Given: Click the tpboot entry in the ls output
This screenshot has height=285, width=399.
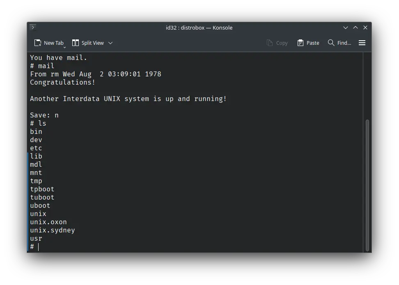Looking at the screenshot, I should 42,189.
